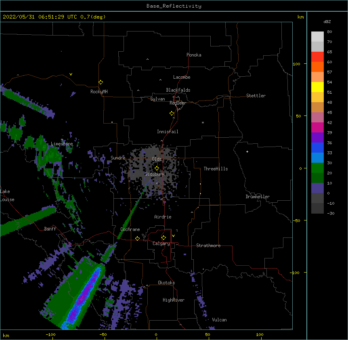The height and width of the screenshot is (340, 348).
Task: Click the white asterisk marker east of Innisfail
Action: pos(203,122)
